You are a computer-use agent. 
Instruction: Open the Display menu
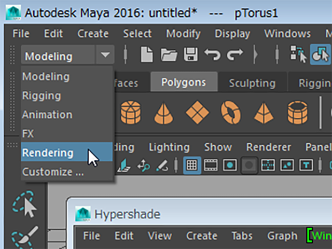(232, 34)
